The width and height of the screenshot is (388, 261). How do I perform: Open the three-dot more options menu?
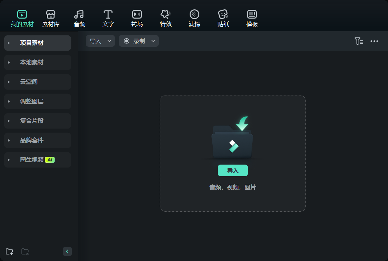click(x=374, y=41)
